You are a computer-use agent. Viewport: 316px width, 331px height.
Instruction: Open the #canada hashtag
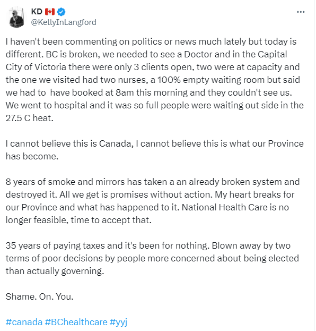coord(24,322)
